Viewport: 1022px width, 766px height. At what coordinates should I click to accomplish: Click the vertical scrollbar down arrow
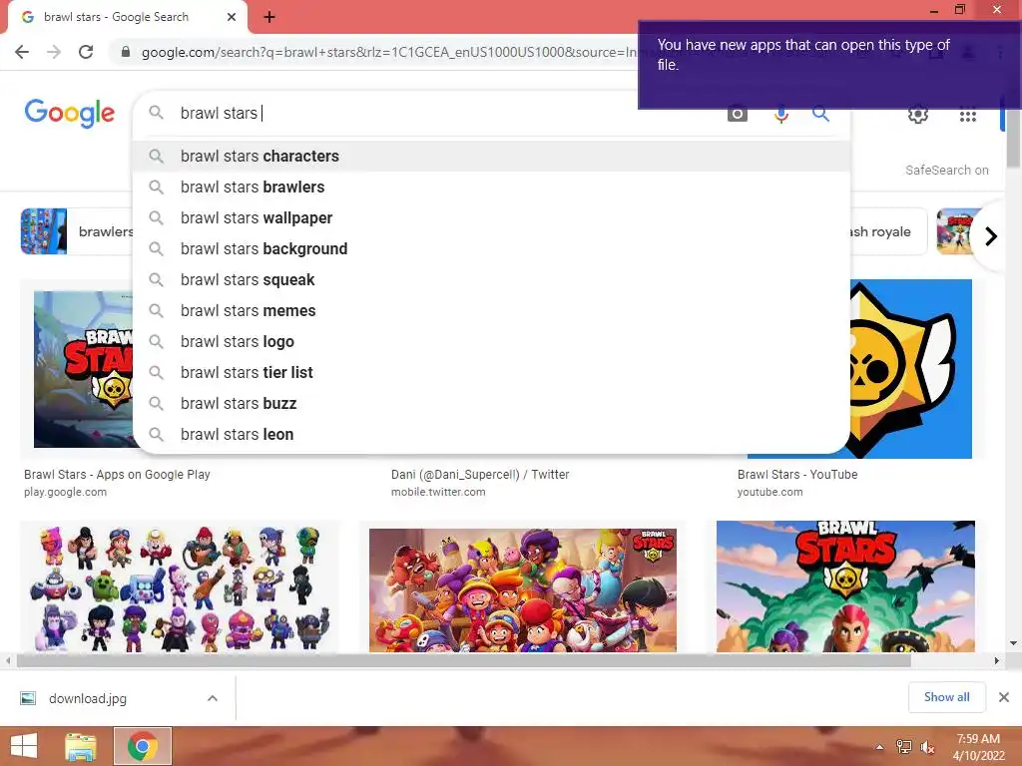1014,643
